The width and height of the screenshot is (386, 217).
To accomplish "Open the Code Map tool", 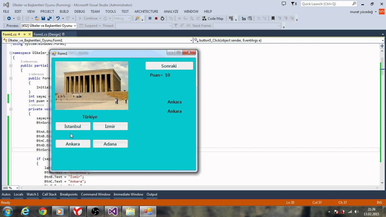I will (213, 18).
